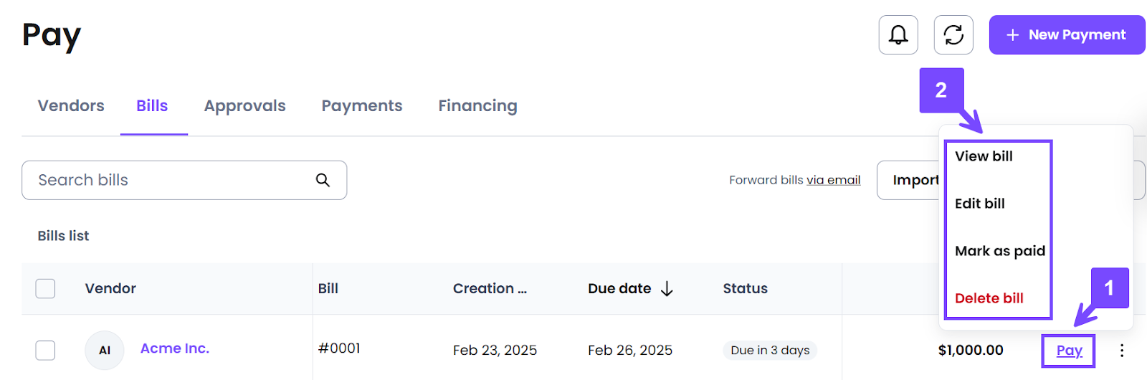
Task: Open the via email link
Action: (833, 180)
